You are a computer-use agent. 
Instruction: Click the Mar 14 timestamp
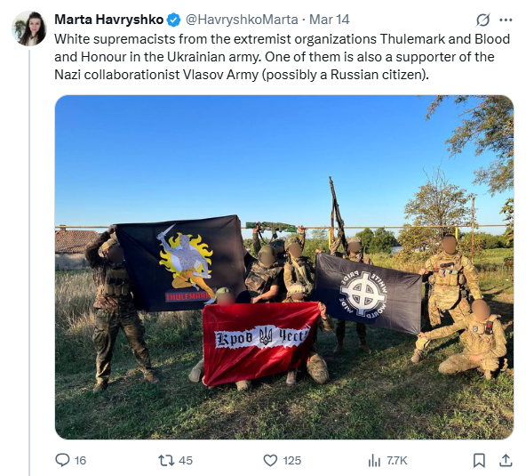tap(329, 20)
